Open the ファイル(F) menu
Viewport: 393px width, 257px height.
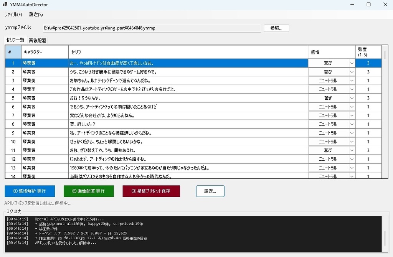13,15
